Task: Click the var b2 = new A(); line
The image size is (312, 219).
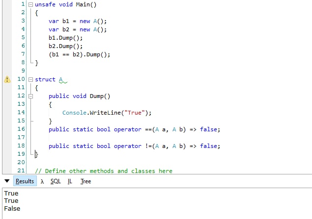Action: 78,29
